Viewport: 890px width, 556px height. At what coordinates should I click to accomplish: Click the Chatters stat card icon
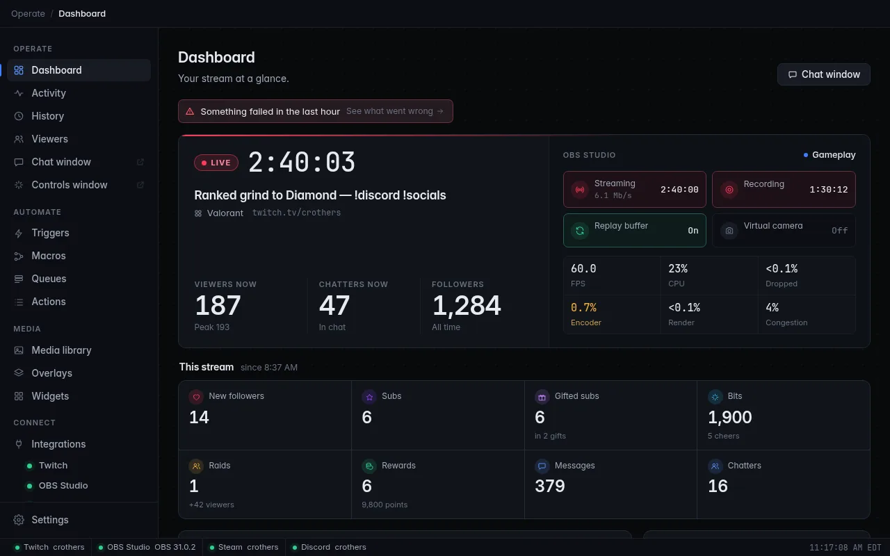(715, 466)
